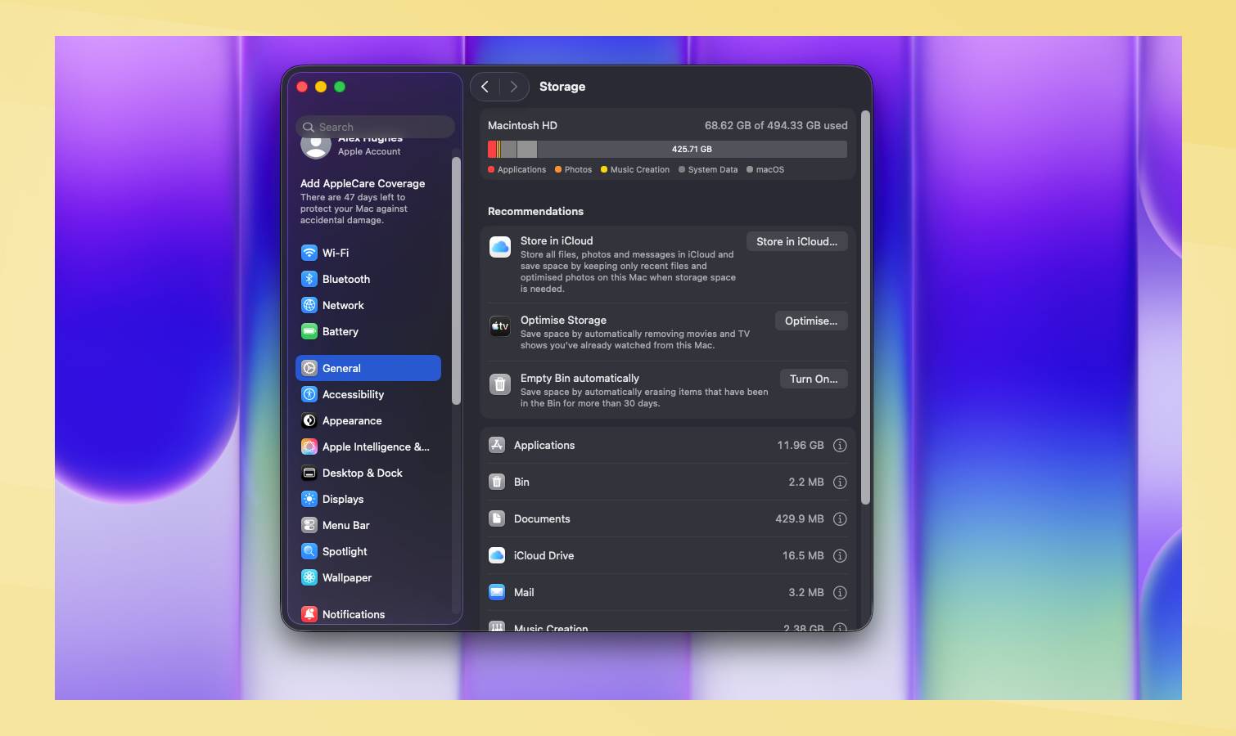Click the General gear icon
1236x736 pixels.
(x=309, y=368)
